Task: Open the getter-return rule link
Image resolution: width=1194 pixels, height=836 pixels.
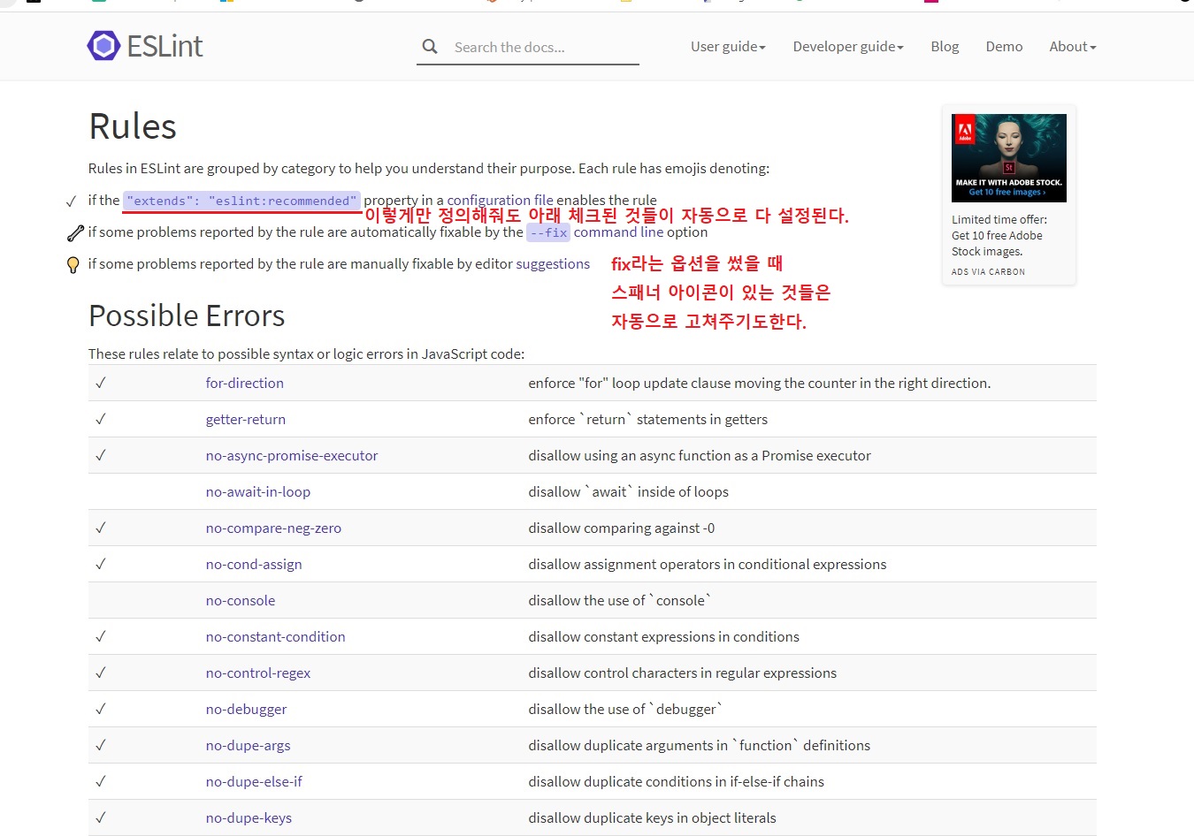Action: 245,419
